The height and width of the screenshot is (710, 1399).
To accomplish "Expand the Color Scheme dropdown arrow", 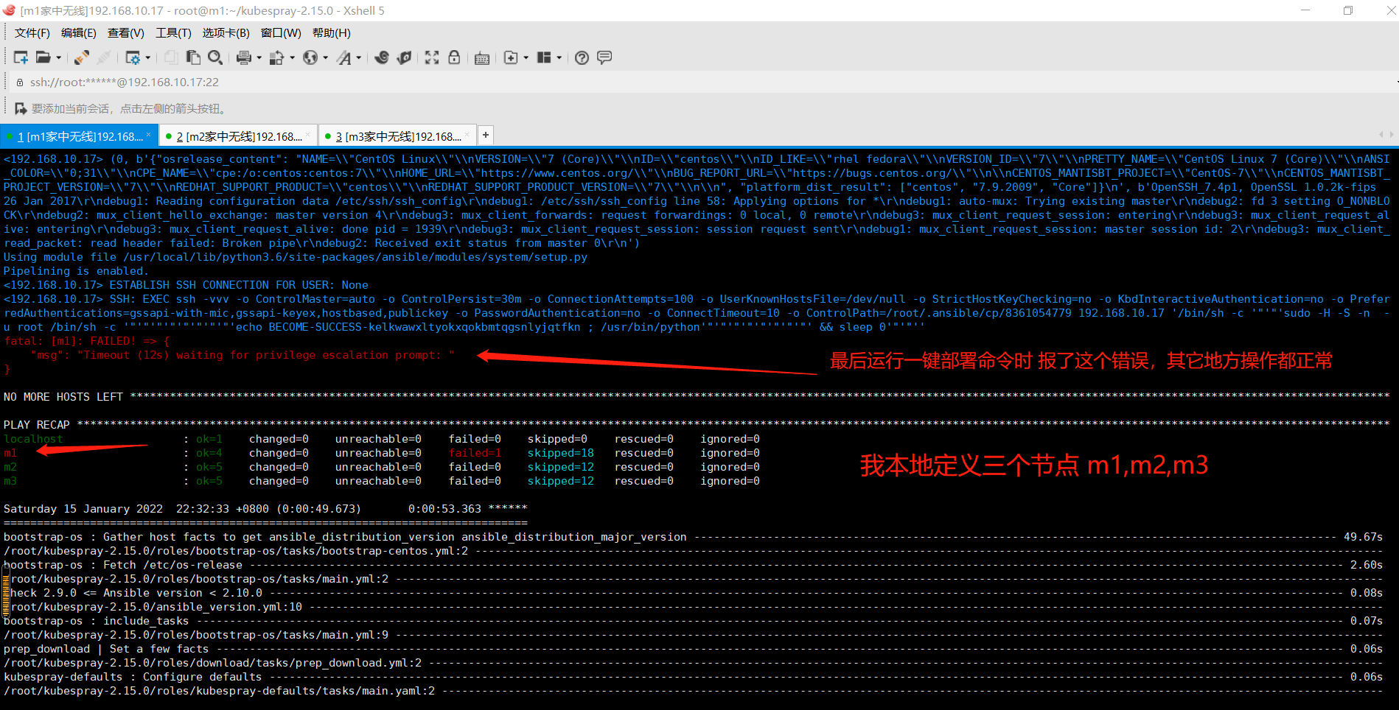I will 292,57.
